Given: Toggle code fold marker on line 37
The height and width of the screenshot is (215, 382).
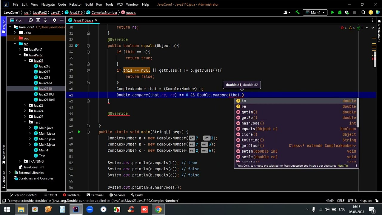Looking at the screenshot, I should pos(88,70).
